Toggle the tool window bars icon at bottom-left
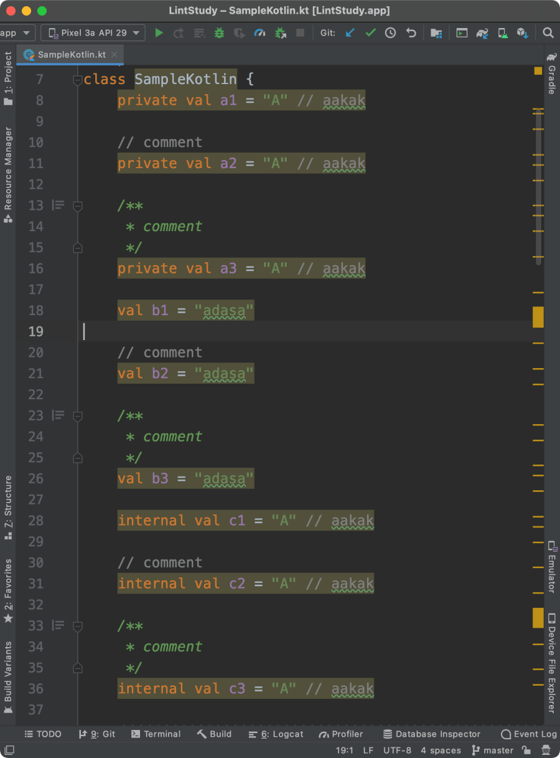This screenshot has width=560, height=758. [10, 750]
